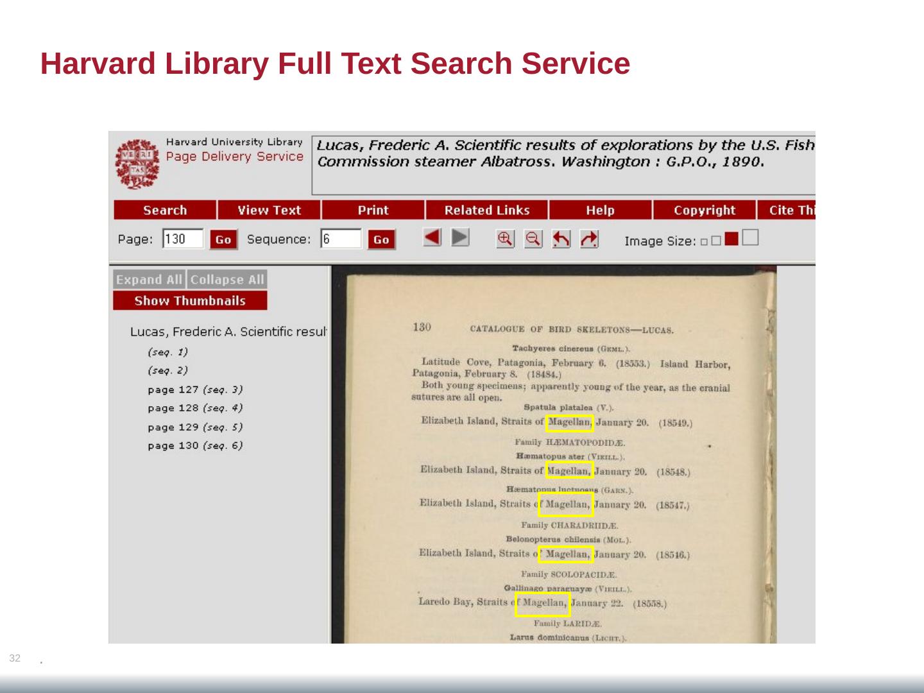Open page 128 (seq. 4) link

(x=195, y=408)
